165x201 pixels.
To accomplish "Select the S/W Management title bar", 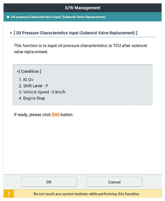I will (x=82, y=8).
